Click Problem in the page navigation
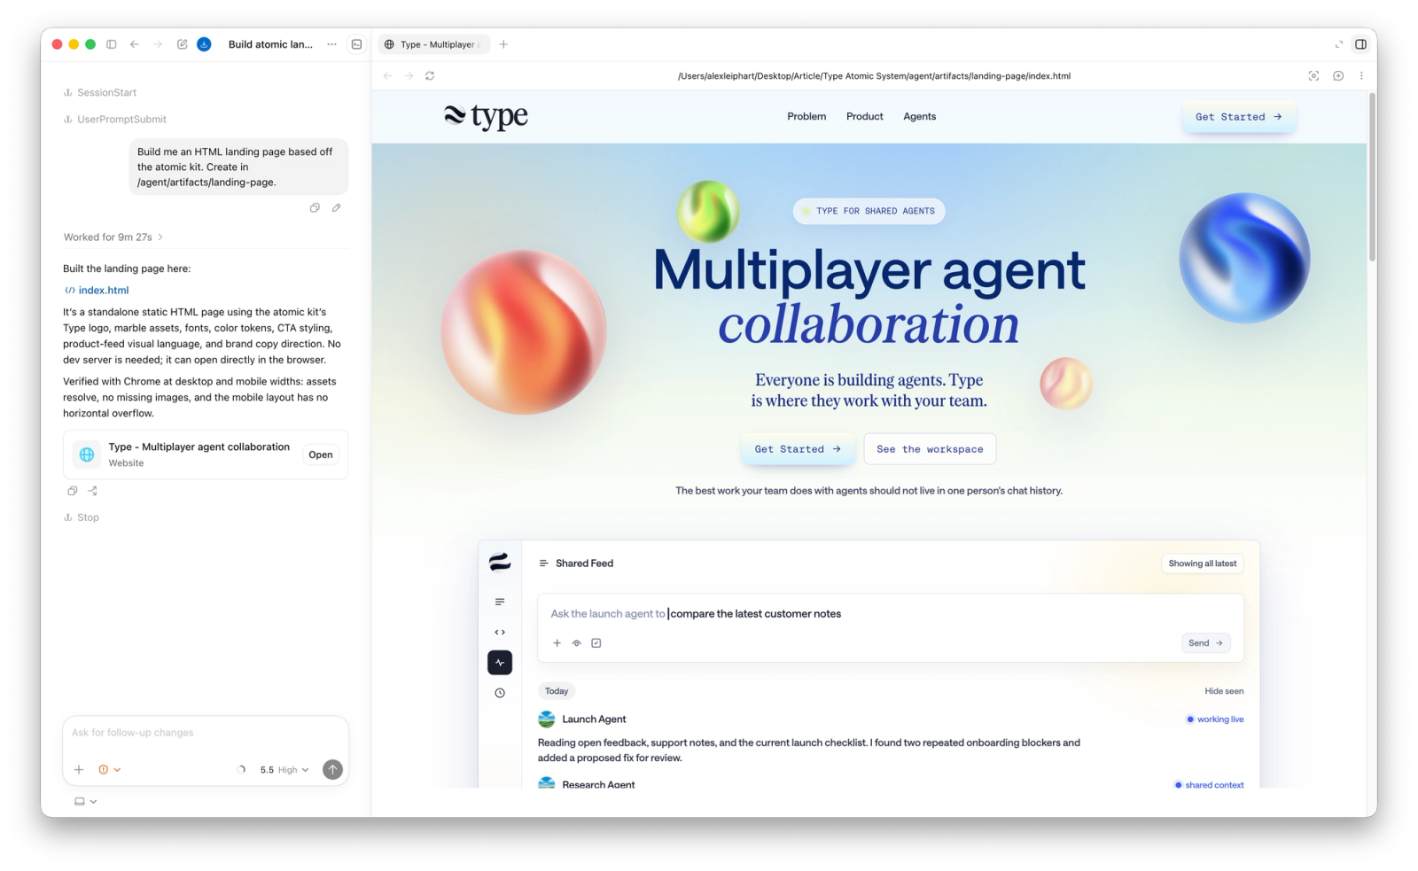This screenshot has height=871, width=1418. click(806, 117)
